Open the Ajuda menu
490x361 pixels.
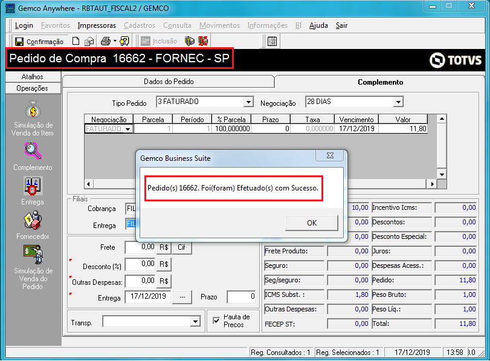pyautogui.click(x=318, y=25)
